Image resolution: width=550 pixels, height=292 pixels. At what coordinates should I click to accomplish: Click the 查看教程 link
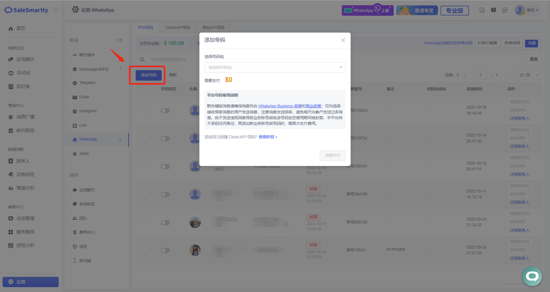tap(268, 137)
